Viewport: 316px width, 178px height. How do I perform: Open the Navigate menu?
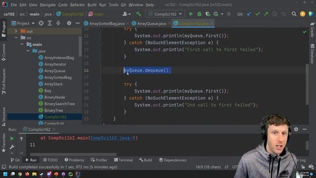47,4
